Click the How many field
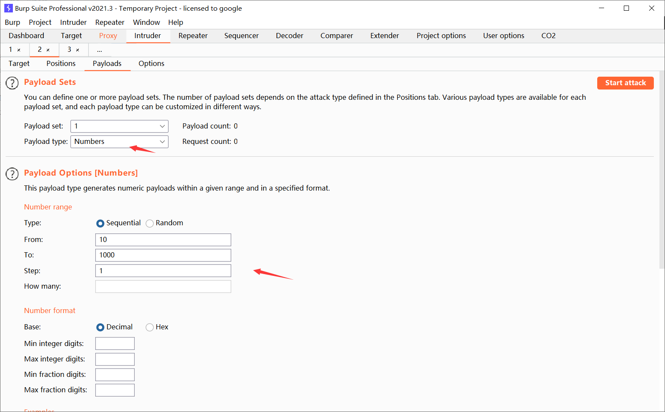Image resolution: width=665 pixels, height=412 pixels. (x=163, y=286)
